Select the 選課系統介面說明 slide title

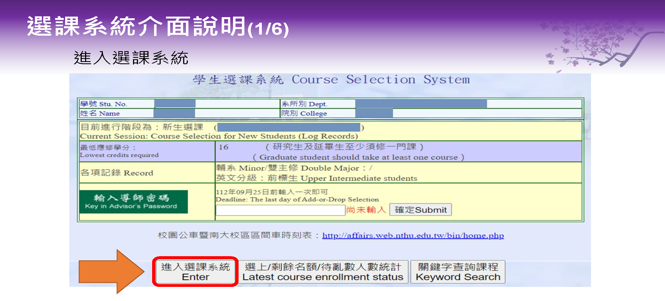click(x=158, y=27)
